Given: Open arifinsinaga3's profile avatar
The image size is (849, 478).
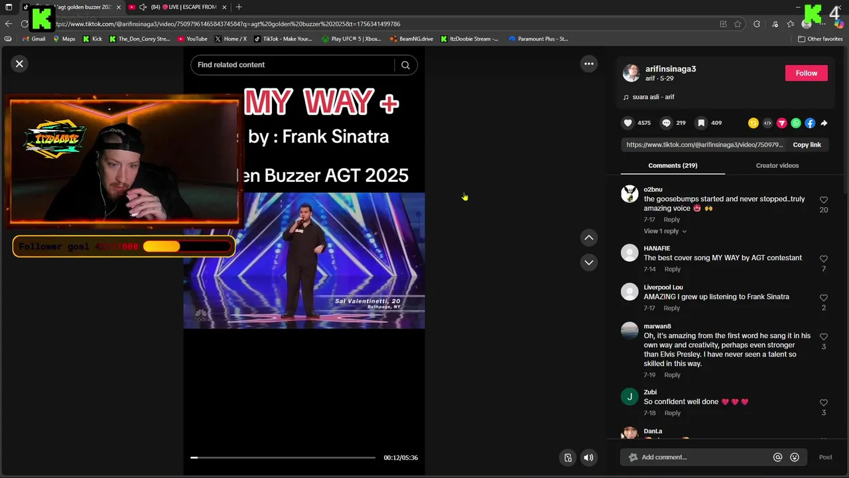Looking at the screenshot, I should [x=631, y=73].
